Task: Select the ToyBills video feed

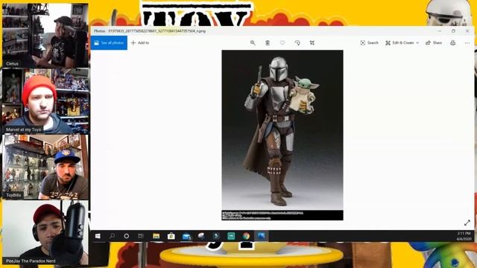Action: click(45, 167)
